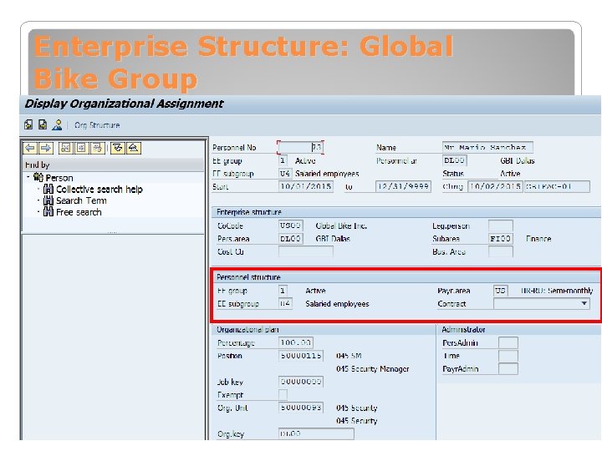The image size is (602, 451).
Task: Click the Cost Ctr input field
Action: coord(306,251)
